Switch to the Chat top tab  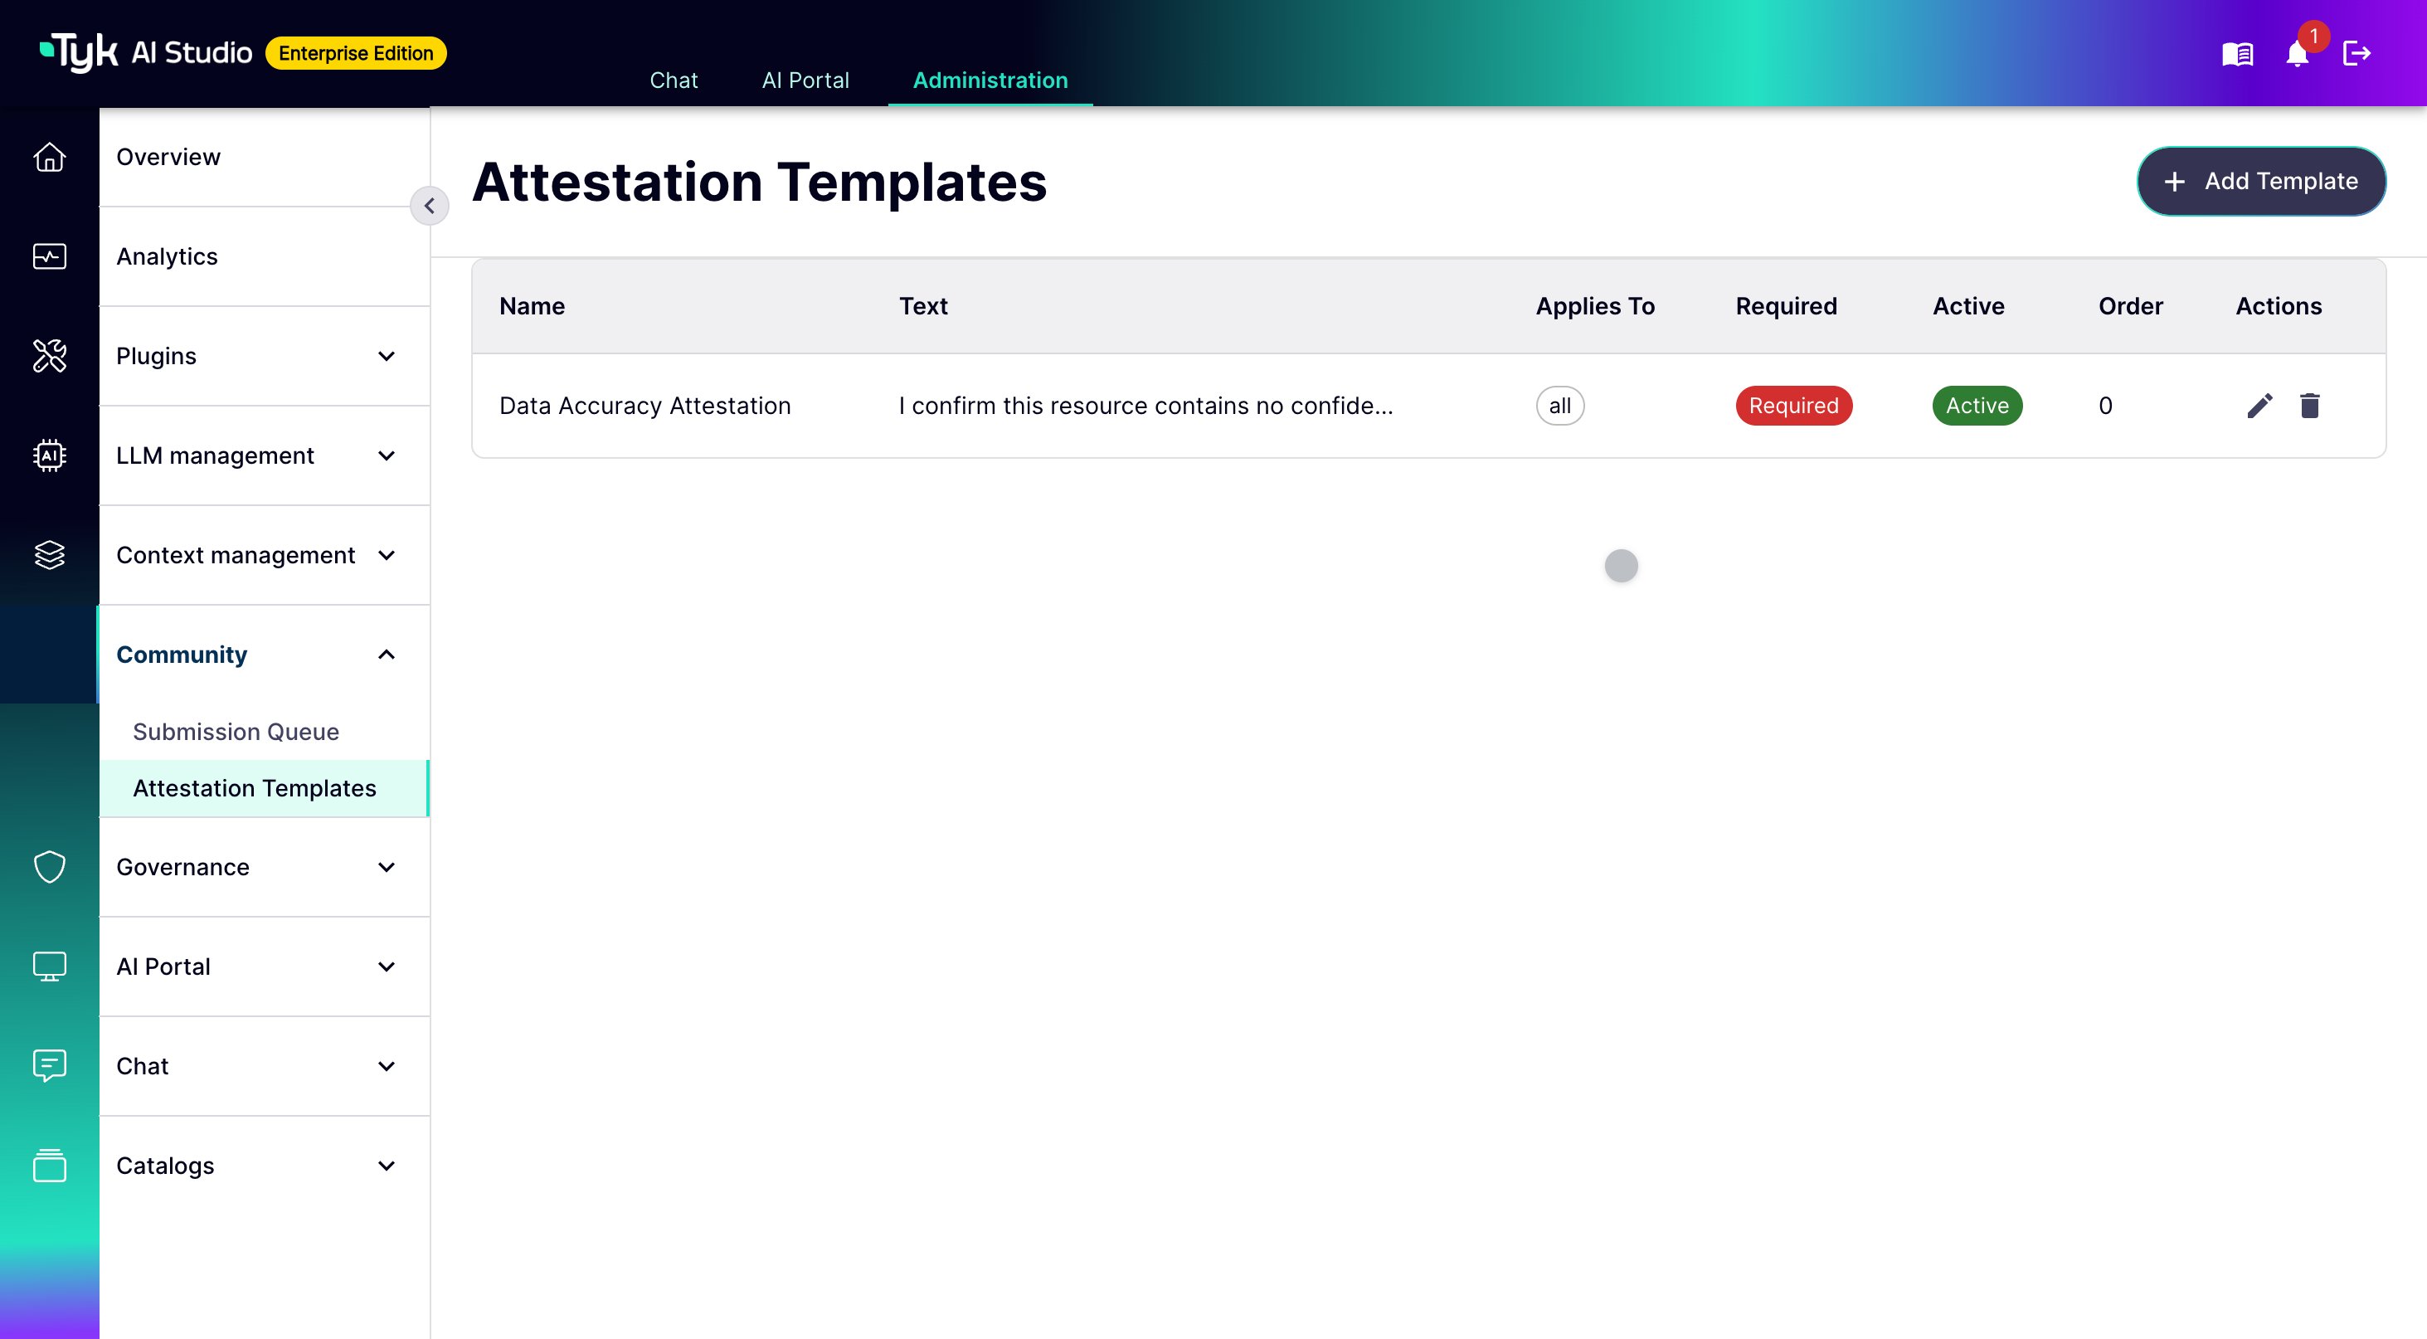coord(674,80)
